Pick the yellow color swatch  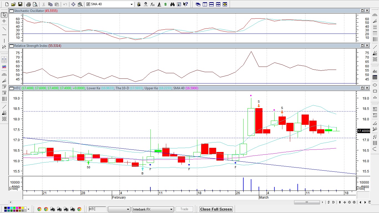23,208
